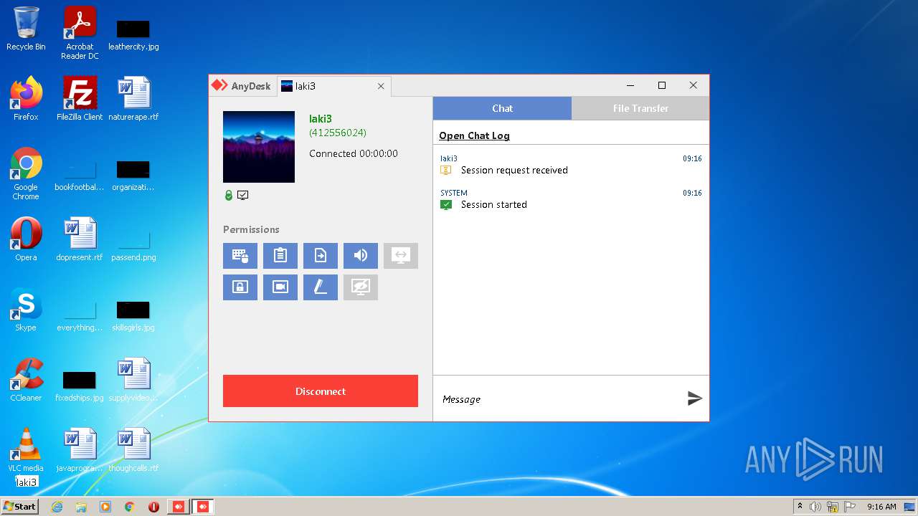Open Google Chrome desktop shortcut
Screen dimensions: 918x516
[x=26, y=173]
